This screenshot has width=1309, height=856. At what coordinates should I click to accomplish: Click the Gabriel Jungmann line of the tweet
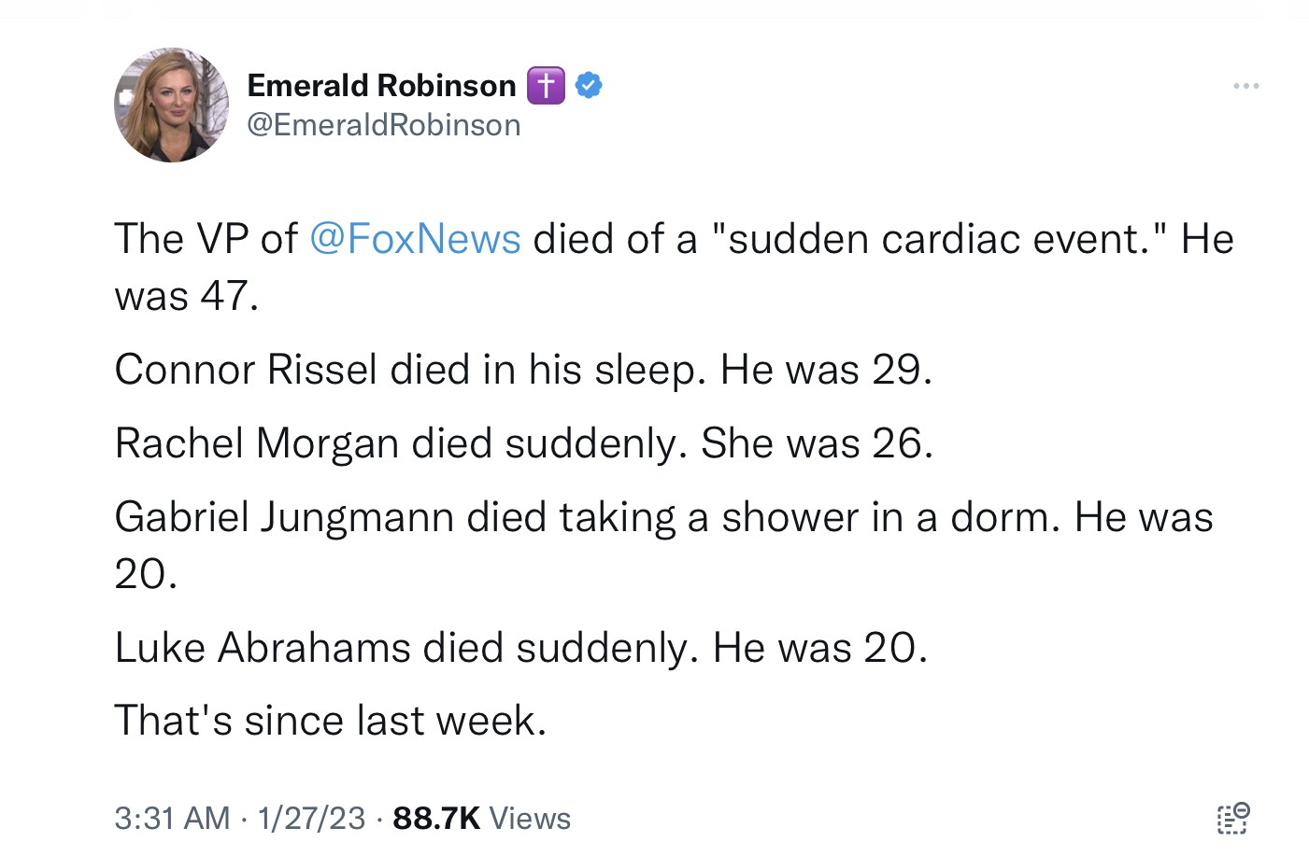point(663,517)
